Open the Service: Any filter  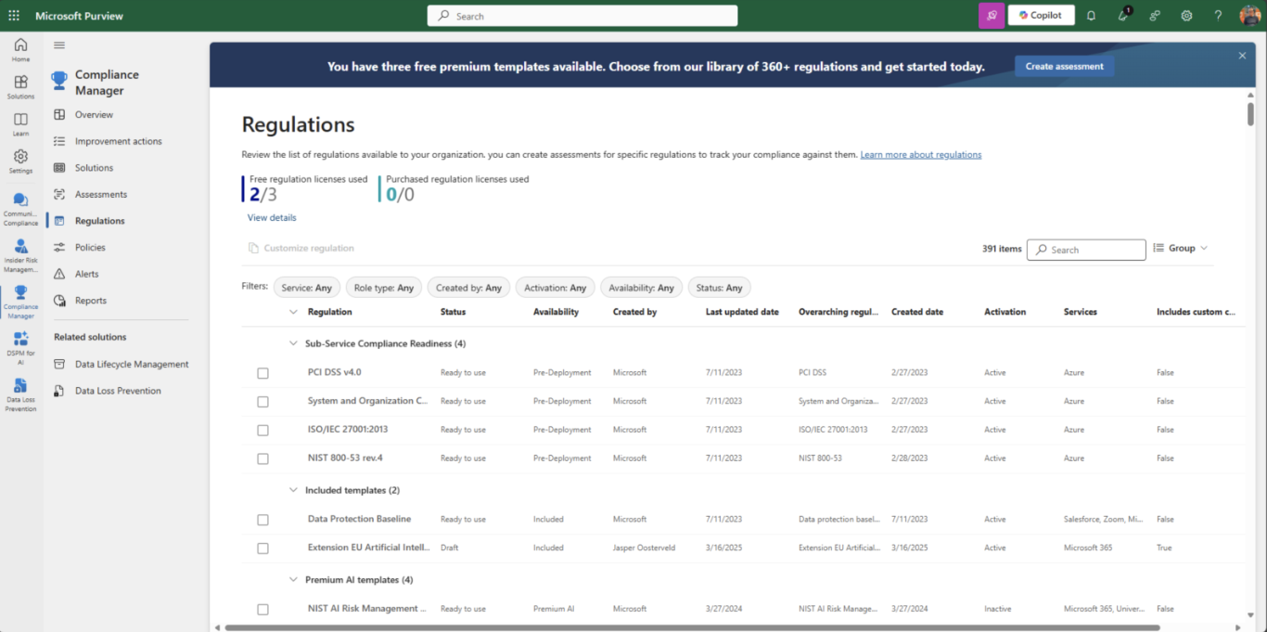coord(306,288)
